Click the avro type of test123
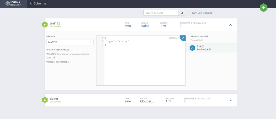 coord(128,26)
